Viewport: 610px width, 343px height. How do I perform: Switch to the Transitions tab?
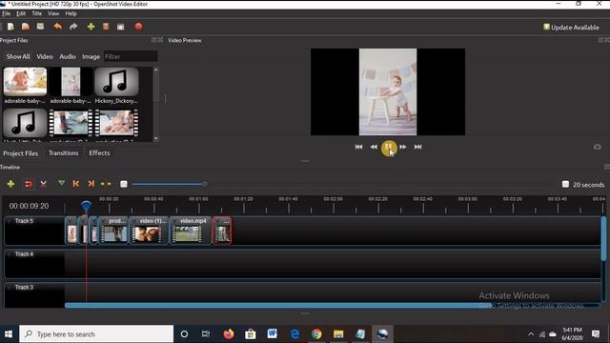(64, 153)
